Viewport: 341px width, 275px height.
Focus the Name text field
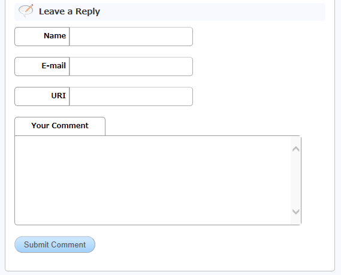coord(131,37)
